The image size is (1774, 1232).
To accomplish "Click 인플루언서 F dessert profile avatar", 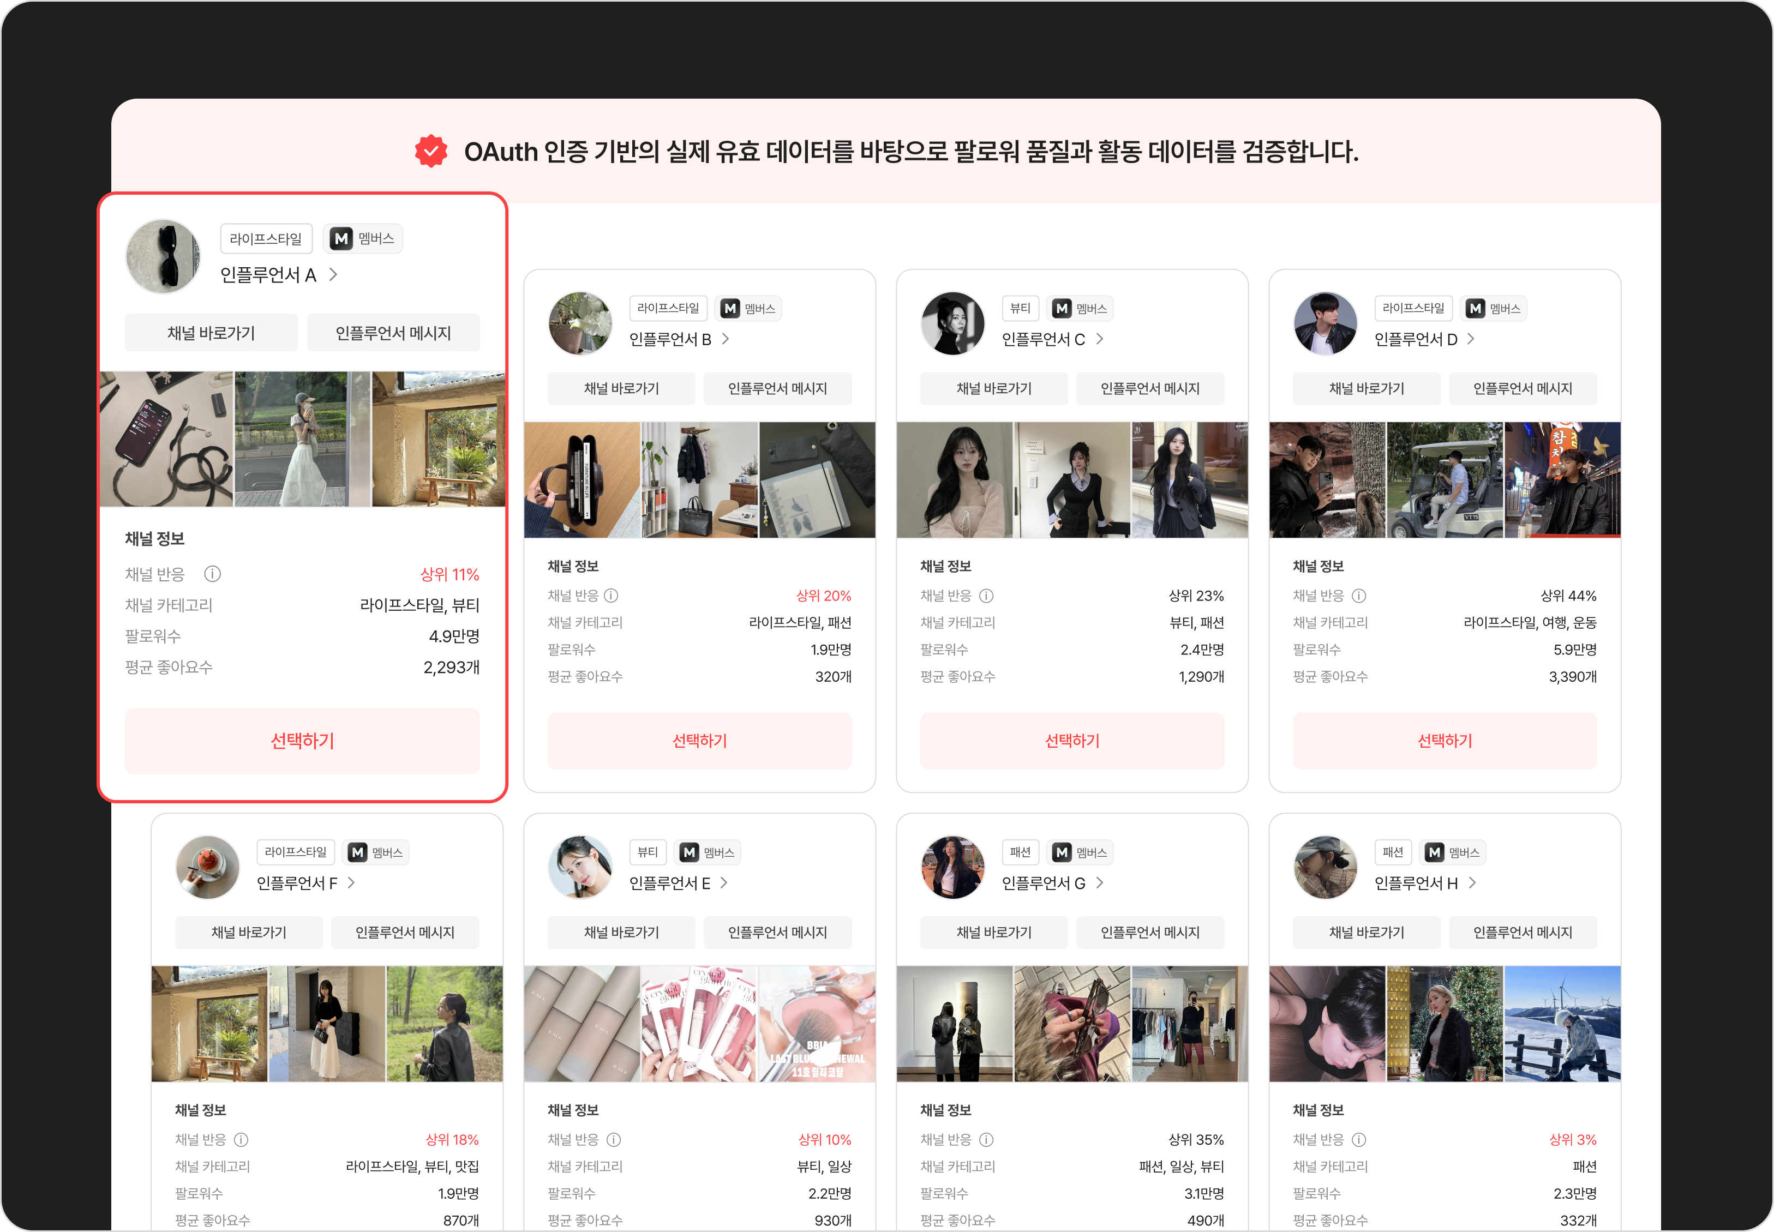I will tap(208, 868).
